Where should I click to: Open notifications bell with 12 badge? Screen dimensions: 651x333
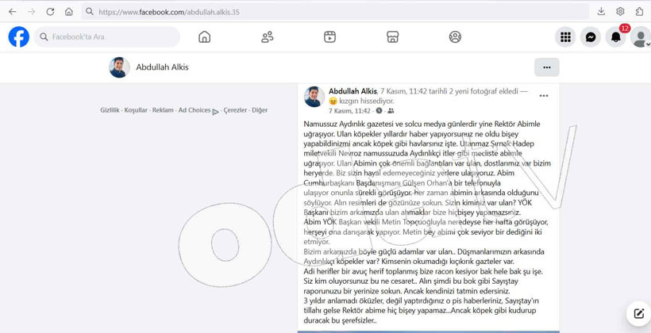click(x=616, y=37)
